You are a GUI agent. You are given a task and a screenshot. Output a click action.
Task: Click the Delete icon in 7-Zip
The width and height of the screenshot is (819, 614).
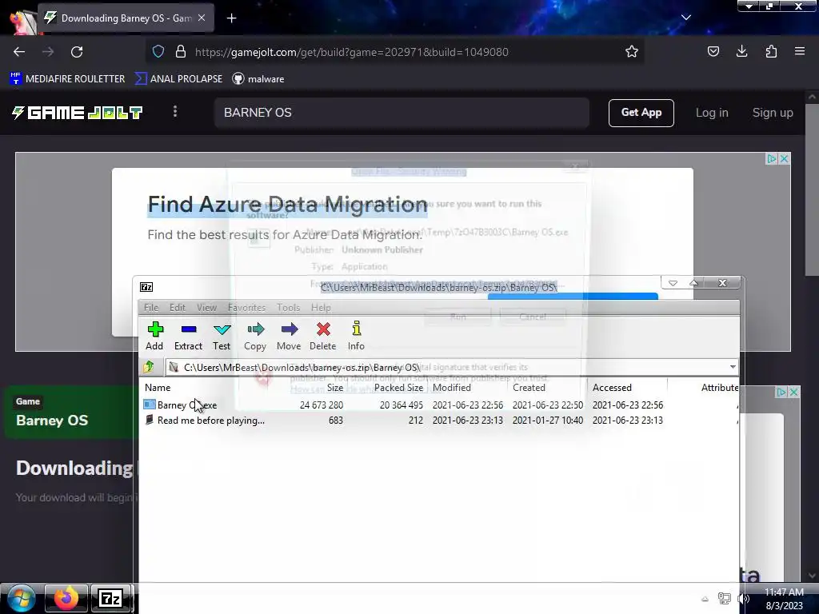pyautogui.click(x=323, y=336)
